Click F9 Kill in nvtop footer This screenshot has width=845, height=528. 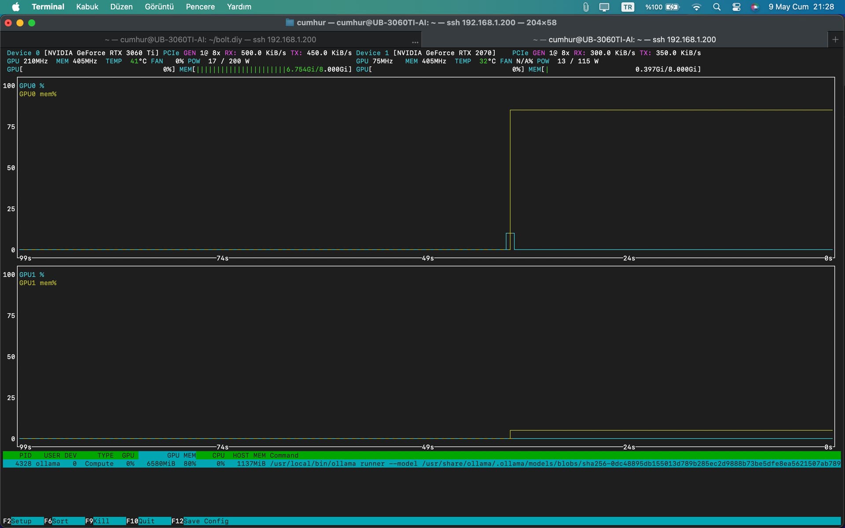(x=97, y=521)
